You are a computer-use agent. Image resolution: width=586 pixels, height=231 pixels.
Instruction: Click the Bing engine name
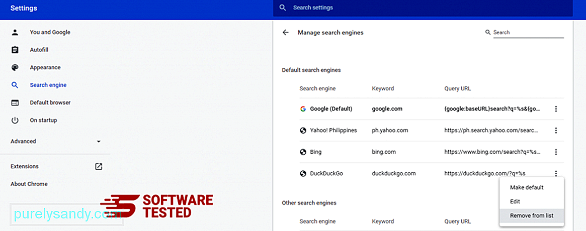point(316,152)
